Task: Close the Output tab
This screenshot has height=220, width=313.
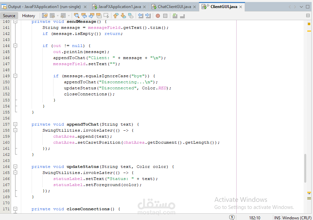Action: (x=85, y=7)
